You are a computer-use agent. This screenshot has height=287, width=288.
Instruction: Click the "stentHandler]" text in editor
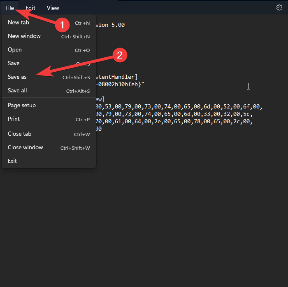[117, 77]
